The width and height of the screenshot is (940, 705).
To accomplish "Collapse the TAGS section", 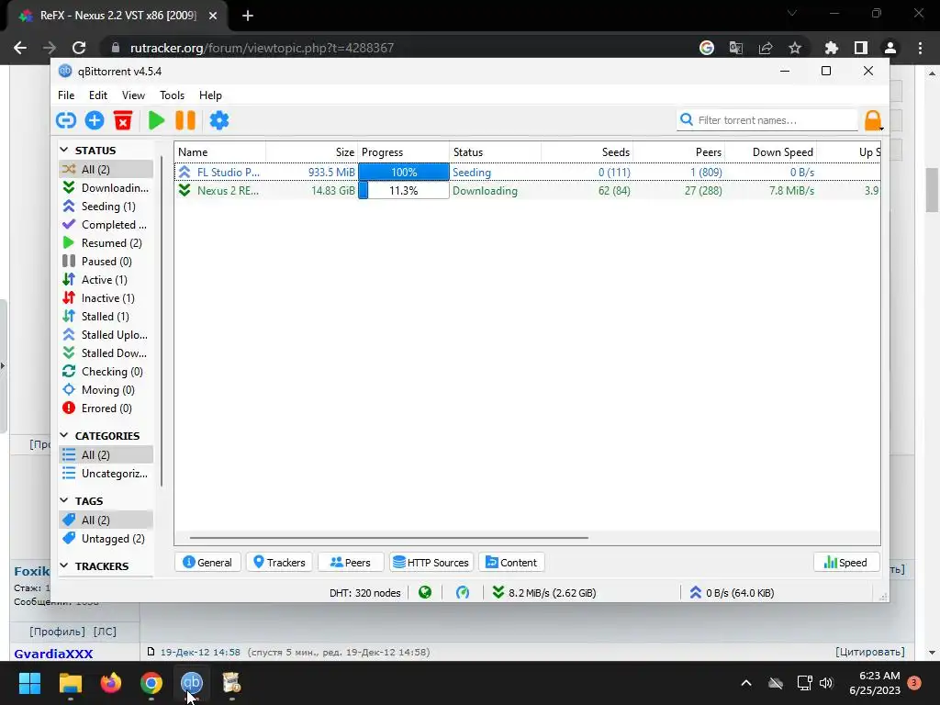I will click(x=64, y=500).
